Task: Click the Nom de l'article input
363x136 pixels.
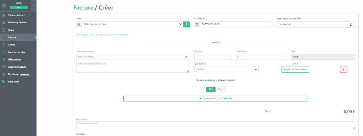Action: pyautogui.click(x=133, y=57)
